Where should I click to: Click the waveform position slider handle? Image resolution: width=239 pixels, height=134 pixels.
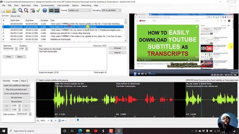(x=78, y=120)
